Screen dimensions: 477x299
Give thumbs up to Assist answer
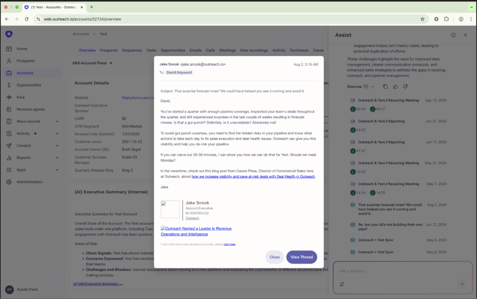coord(396,86)
